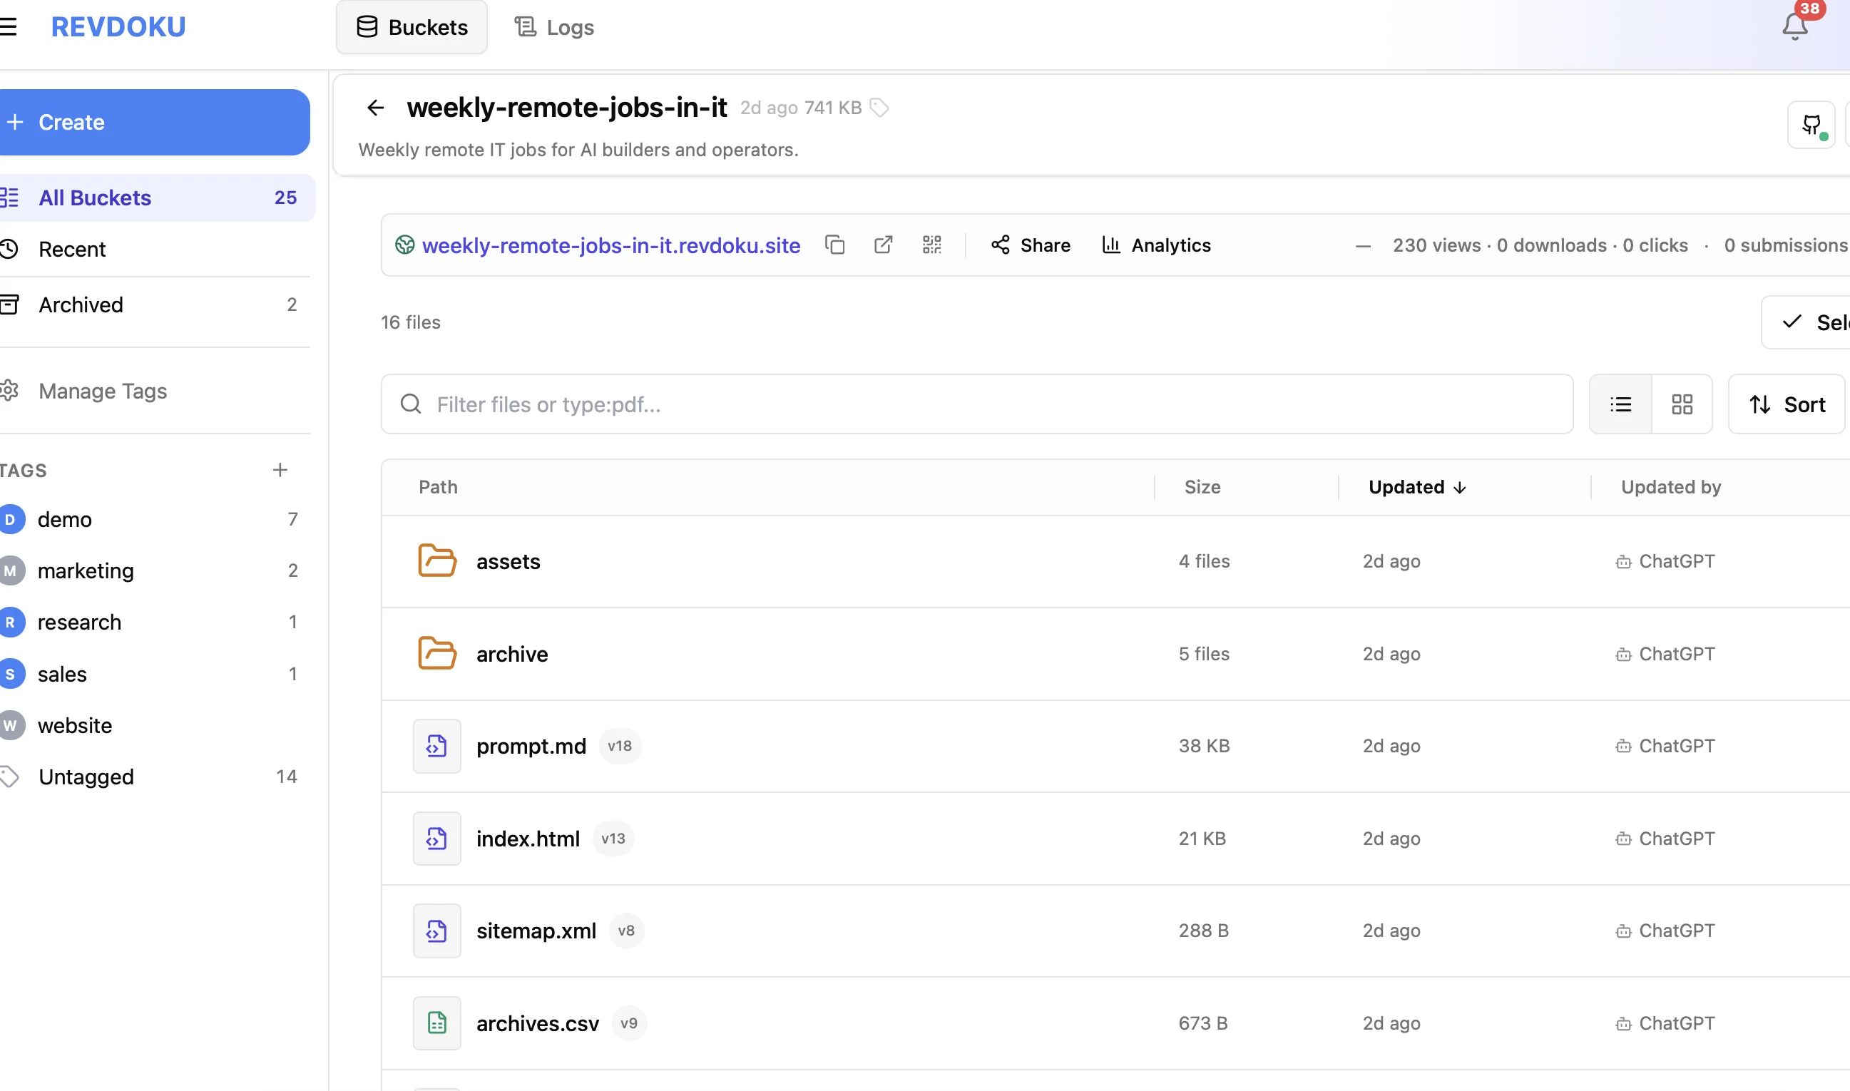Click v9 version badge on archives.csv
Viewport: 1850px width, 1091px height.
(630, 1023)
